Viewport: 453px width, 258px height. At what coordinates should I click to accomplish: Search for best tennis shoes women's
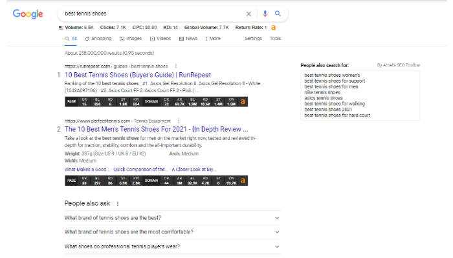coord(332,75)
